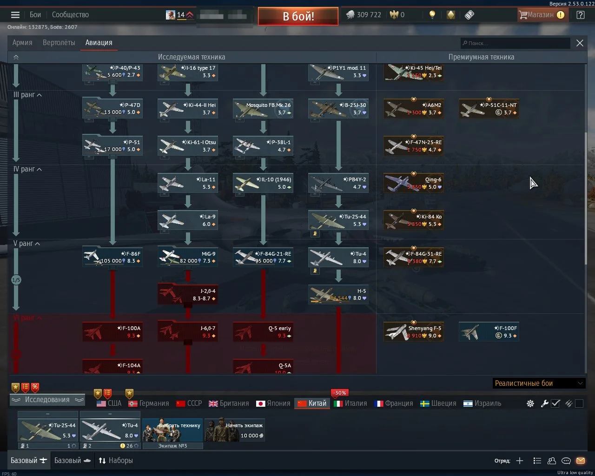Open the squad contacts icon
This screenshot has width=595, height=476.
[x=552, y=461]
